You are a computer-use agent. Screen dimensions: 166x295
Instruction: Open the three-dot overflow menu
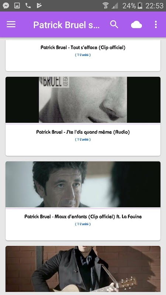tap(156, 24)
